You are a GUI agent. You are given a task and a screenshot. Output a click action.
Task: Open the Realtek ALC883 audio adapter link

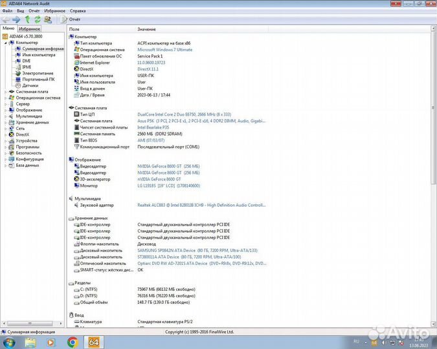point(201,205)
